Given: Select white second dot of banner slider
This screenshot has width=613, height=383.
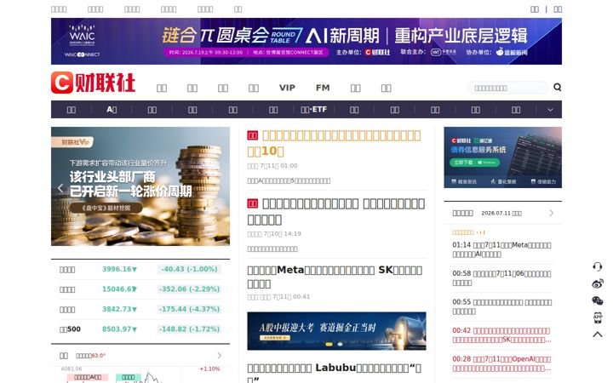Looking at the screenshot, I should [x=340, y=345].
